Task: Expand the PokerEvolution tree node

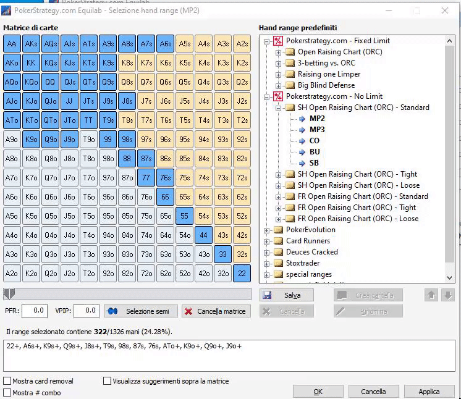Action: click(266, 230)
